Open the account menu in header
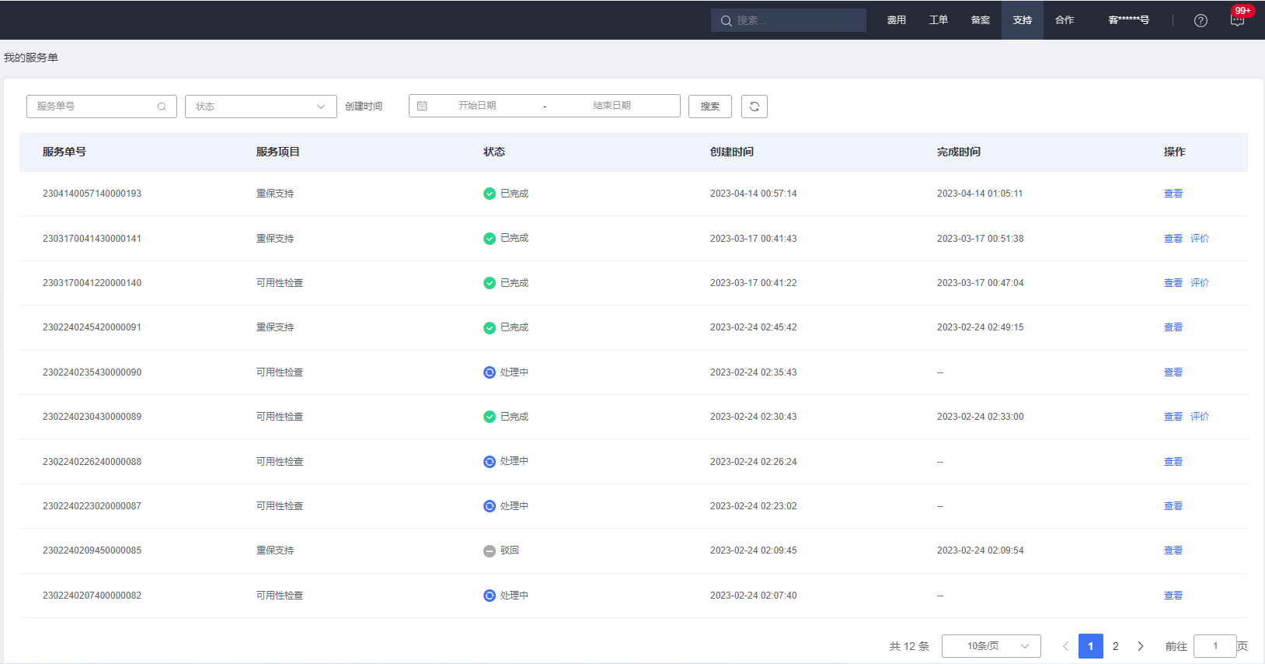The image size is (1265, 664). [x=1128, y=20]
